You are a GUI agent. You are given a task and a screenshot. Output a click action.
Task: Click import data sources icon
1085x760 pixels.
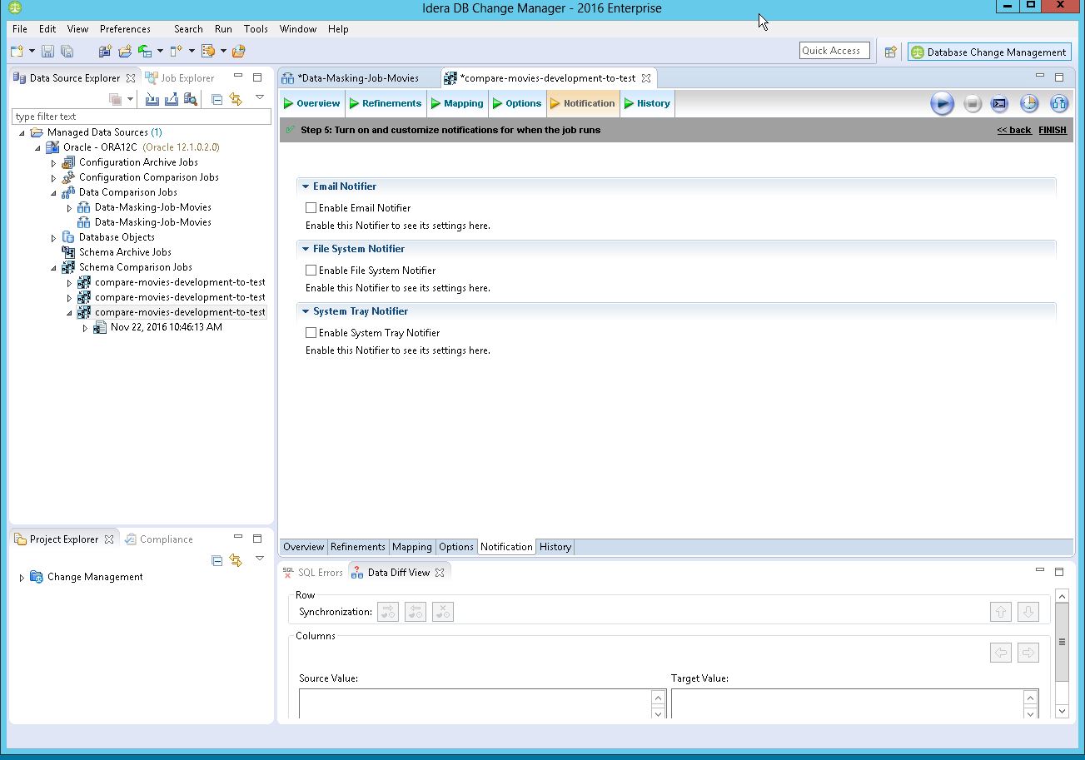[152, 99]
